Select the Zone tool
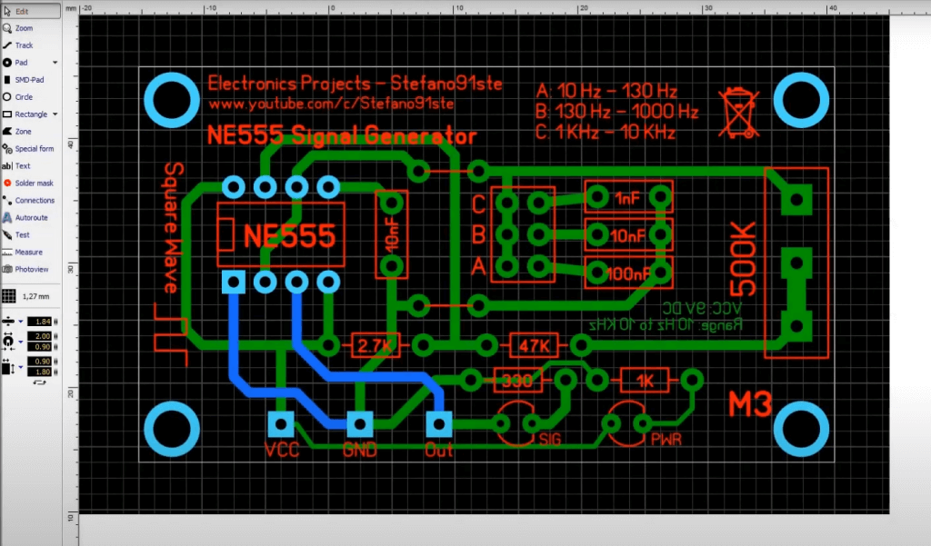The image size is (931, 546). [23, 131]
